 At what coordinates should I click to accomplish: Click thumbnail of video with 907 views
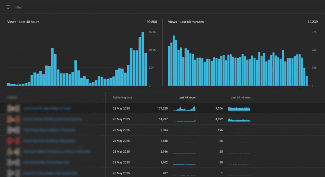pos(13,173)
